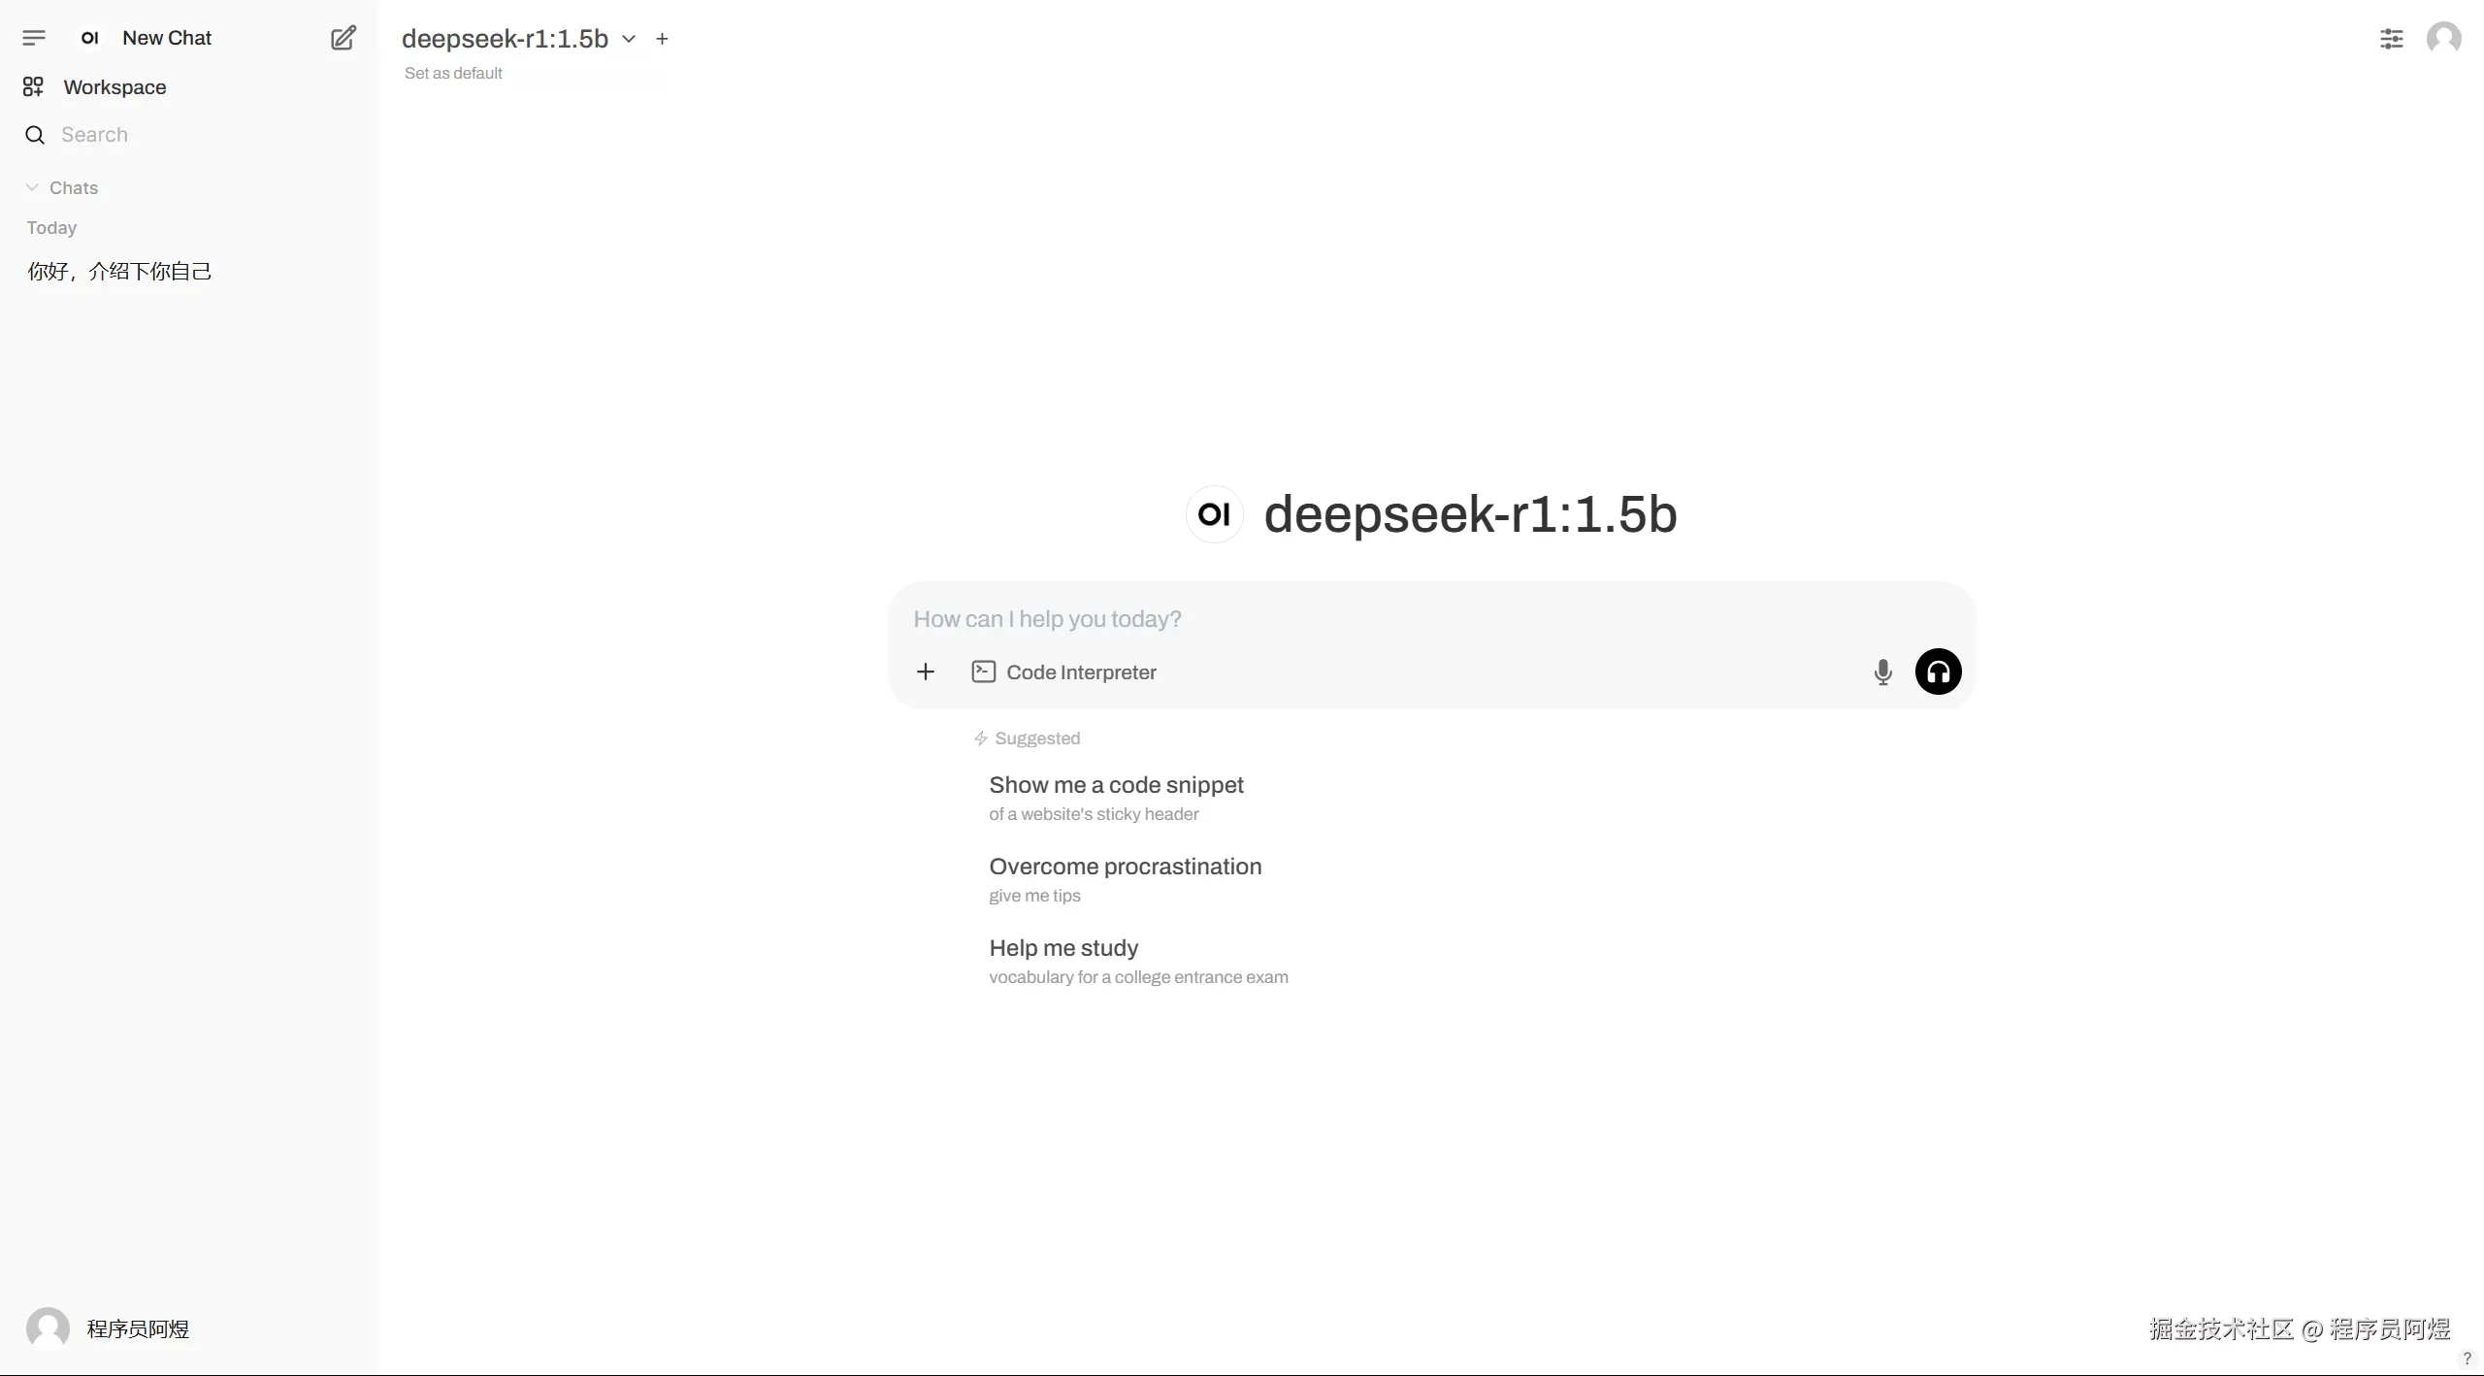The width and height of the screenshot is (2484, 1376).
Task: Click the Set as default link
Action: tap(453, 74)
